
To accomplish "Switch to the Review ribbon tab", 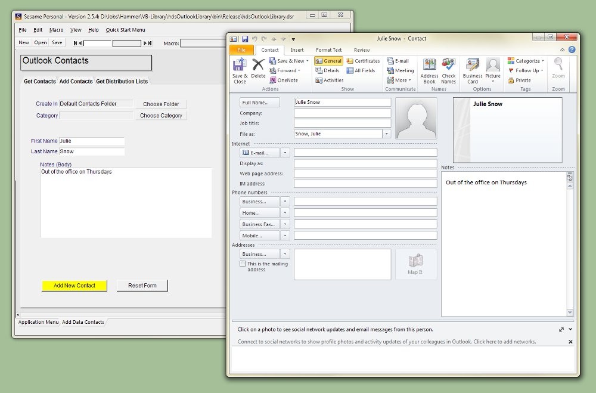I will click(362, 50).
